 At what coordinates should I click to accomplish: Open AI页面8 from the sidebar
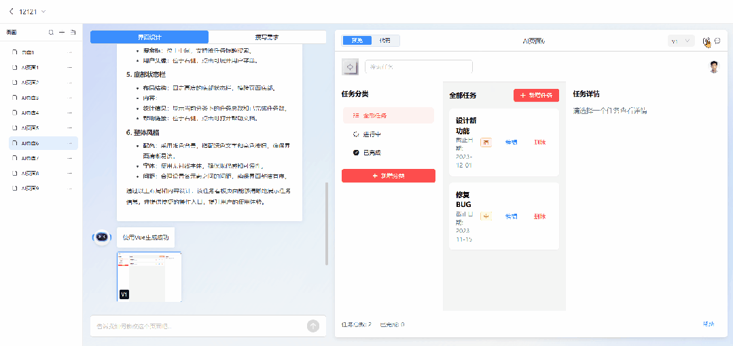pyautogui.click(x=43, y=173)
